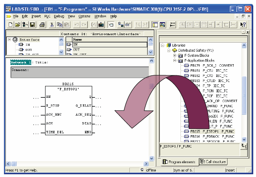256x177 pixels.
Task: Click the Redo arrow icon
Action: click(84, 25)
